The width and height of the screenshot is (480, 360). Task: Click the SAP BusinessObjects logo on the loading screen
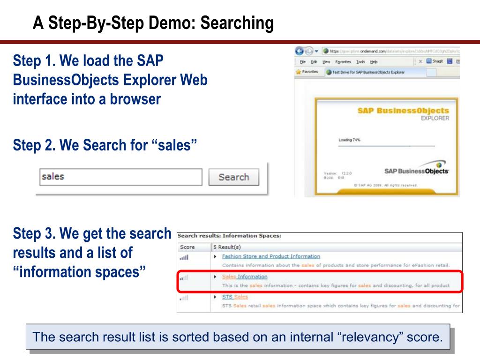[x=416, y=168]
